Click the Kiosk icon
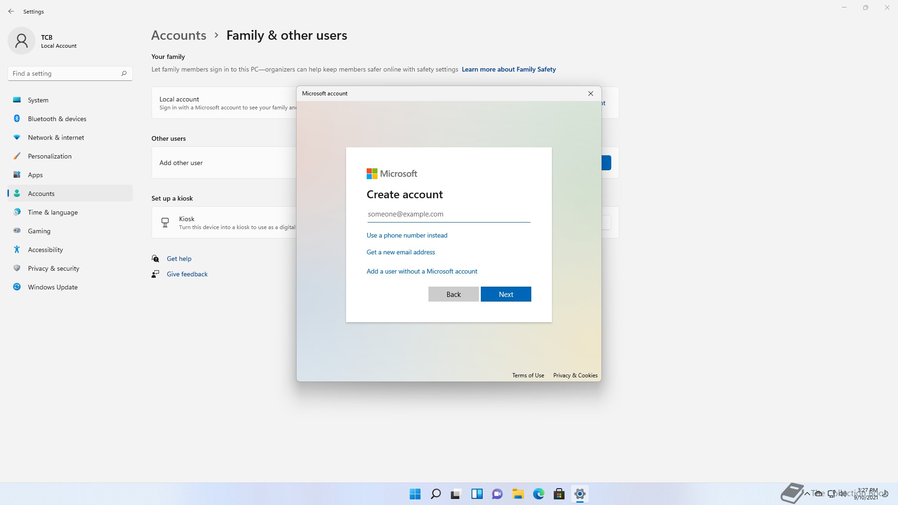Screen dimensions: 898x505 (x=165, y=223)
